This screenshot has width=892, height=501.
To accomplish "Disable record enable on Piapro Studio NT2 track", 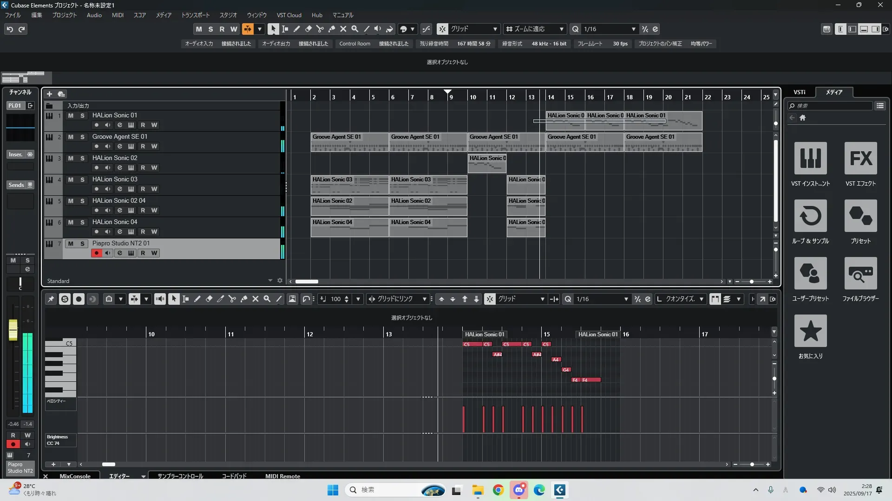I will 96,253.
